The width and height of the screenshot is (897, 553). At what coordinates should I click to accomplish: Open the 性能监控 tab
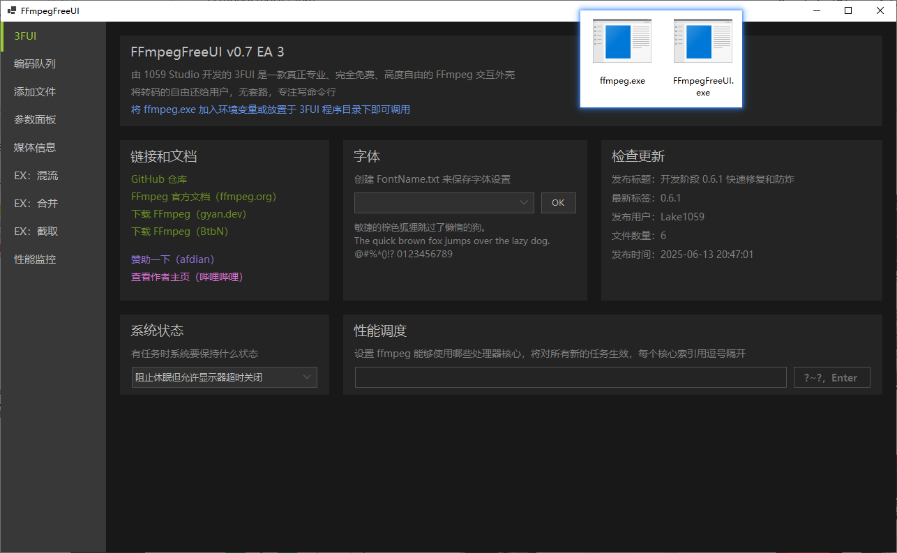coord(53,259)
